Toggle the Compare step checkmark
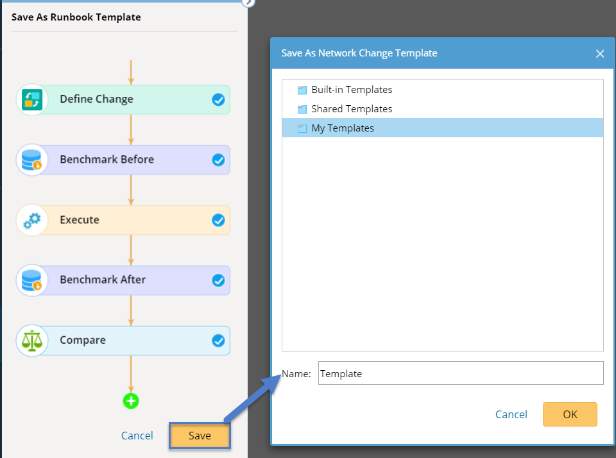This screenshot has height=458, width=616. [218, 341]
